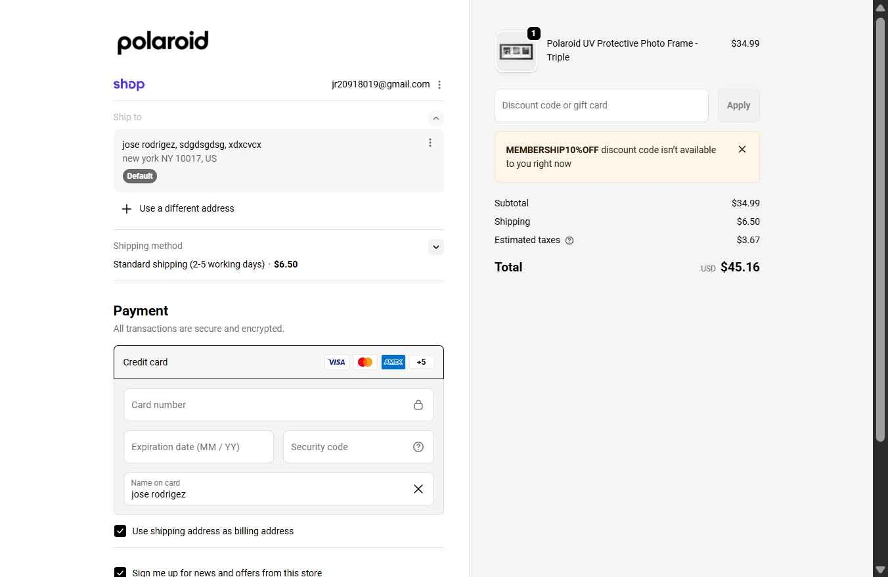This screenshot has width=888, height=577.
Task: Click the Polaroid logo
Action: [163, 42]
